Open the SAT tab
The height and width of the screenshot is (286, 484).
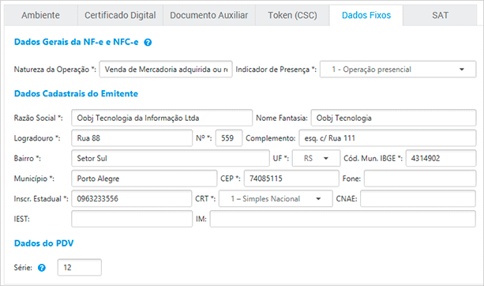440,15
